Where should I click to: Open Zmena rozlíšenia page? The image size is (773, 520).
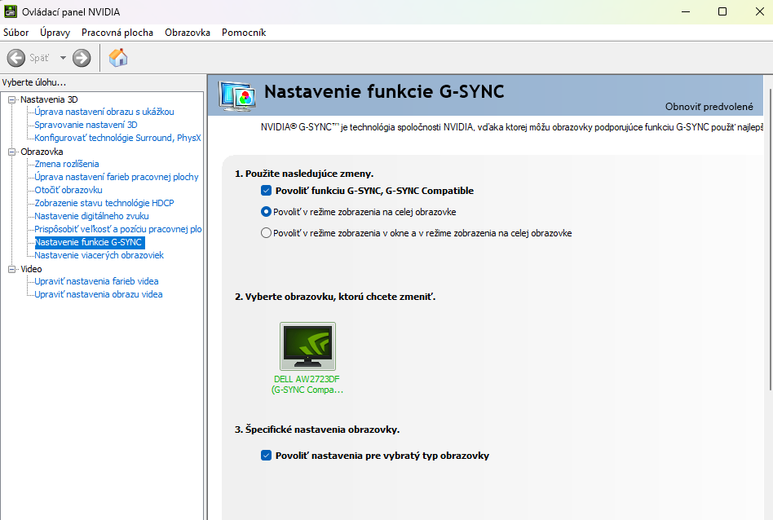coord(67,164)
